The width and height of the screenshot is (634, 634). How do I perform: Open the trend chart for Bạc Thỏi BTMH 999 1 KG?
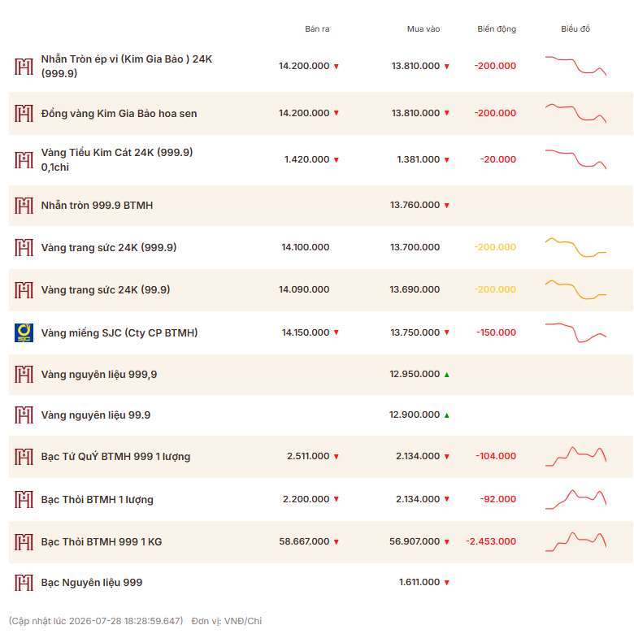pyautogui.click(x=575, y=542)
